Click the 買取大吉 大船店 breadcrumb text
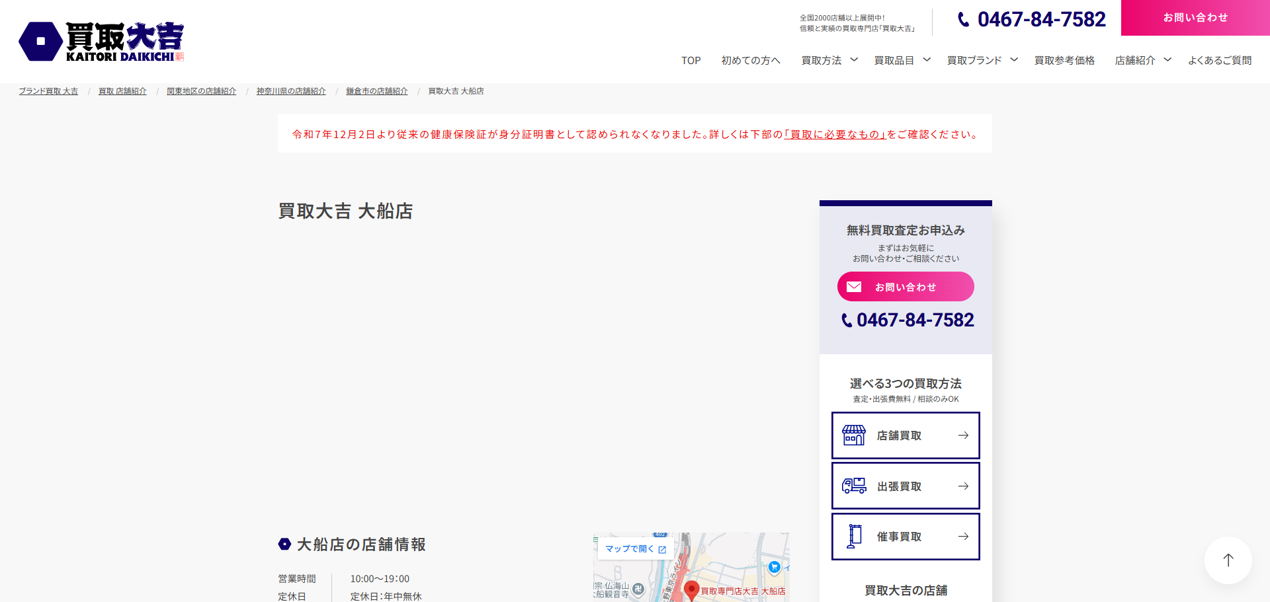Viewport: 1270px width, 602px height. click(x=456, y=91)
